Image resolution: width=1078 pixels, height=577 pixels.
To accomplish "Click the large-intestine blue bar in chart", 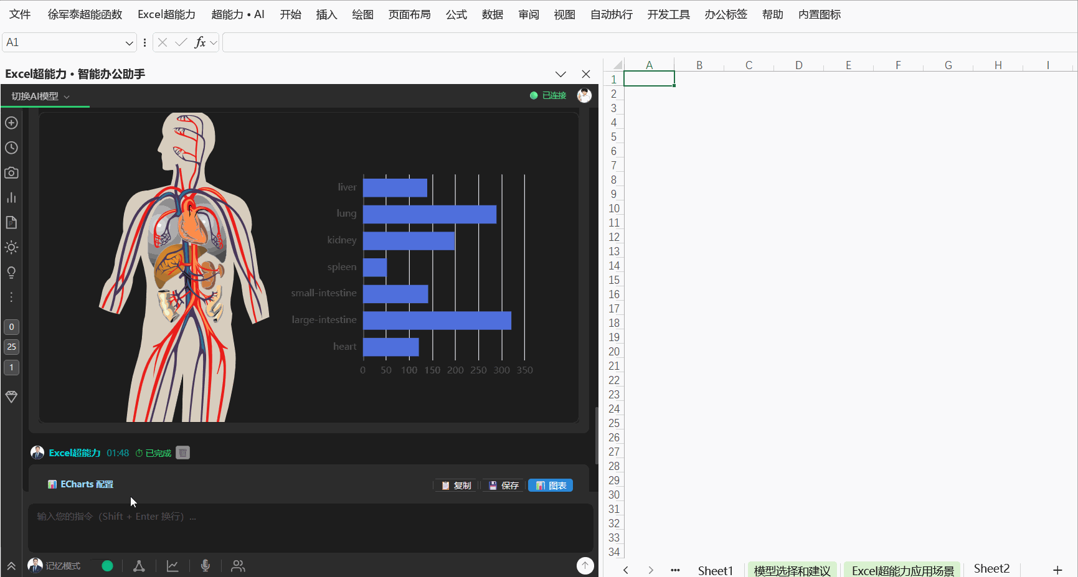I will click(x=437, y=321).
